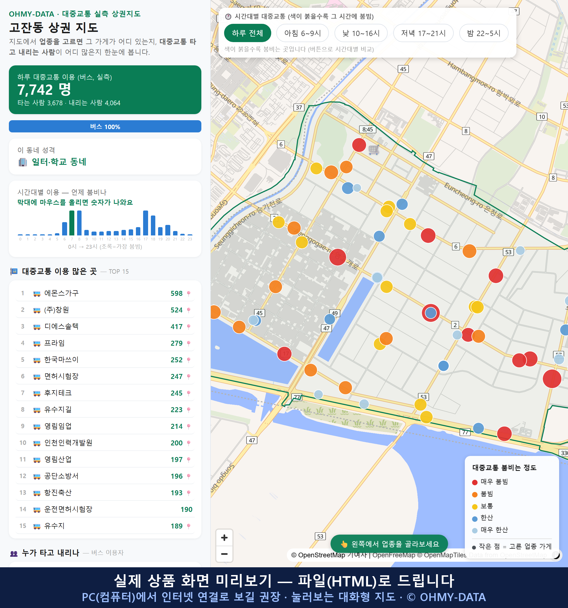The width and height of the screenshot is (568, 608).
Task: Click the 버스 100% share bar
Action: (105, 127)
